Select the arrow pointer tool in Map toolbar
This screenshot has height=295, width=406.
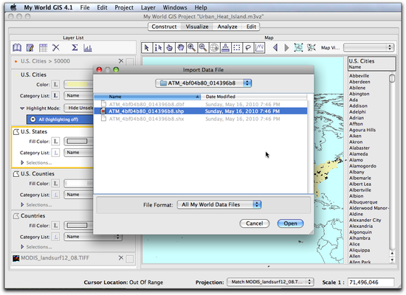147,48
